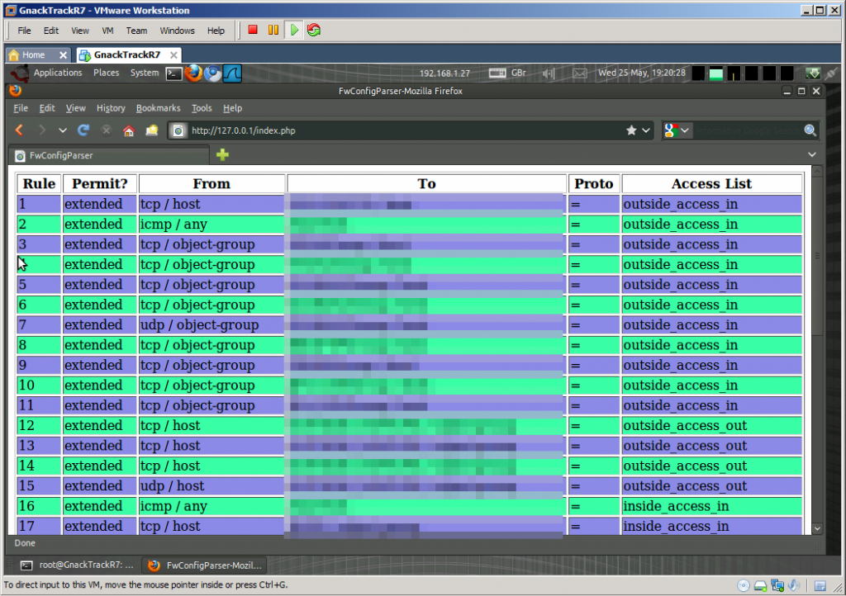Click the VMware red stop button
Image resolution: width=846 pixels, height=596 pixels.
coord(253,30)
